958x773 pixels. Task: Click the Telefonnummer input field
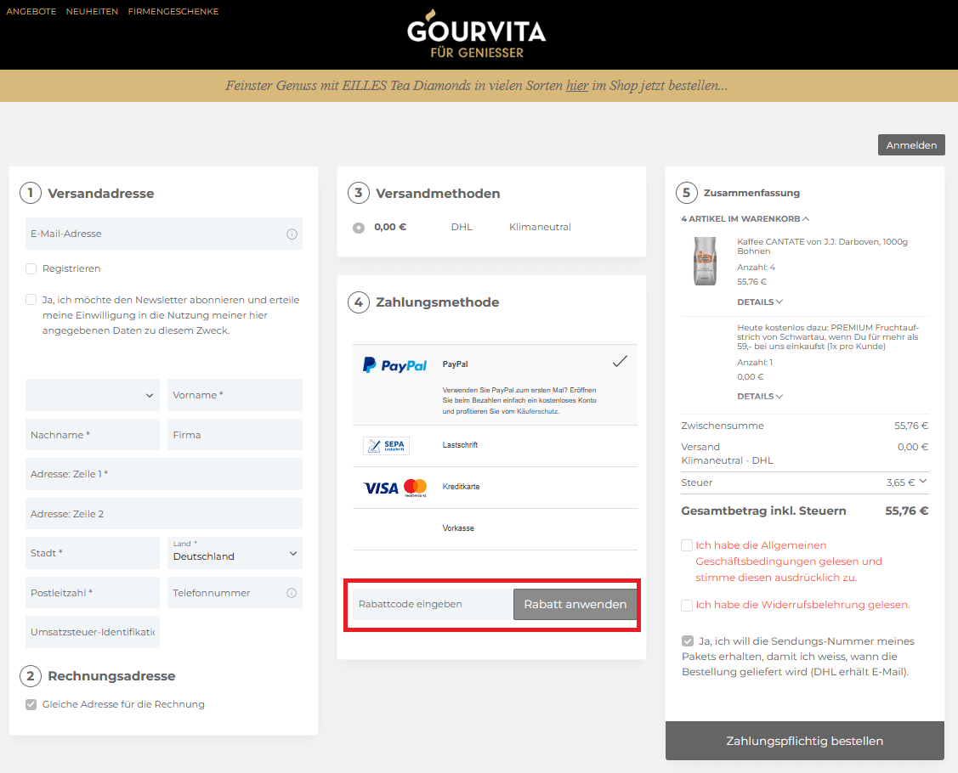click(x=235, y=593)
